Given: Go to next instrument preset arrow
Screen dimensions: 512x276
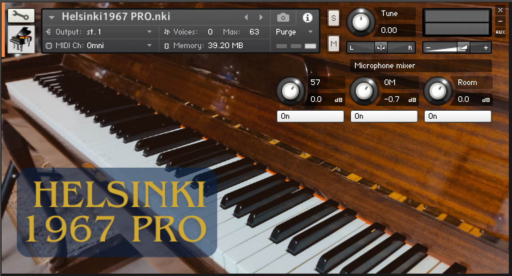Looking at the screenshot, I should [x=261, y=18].
